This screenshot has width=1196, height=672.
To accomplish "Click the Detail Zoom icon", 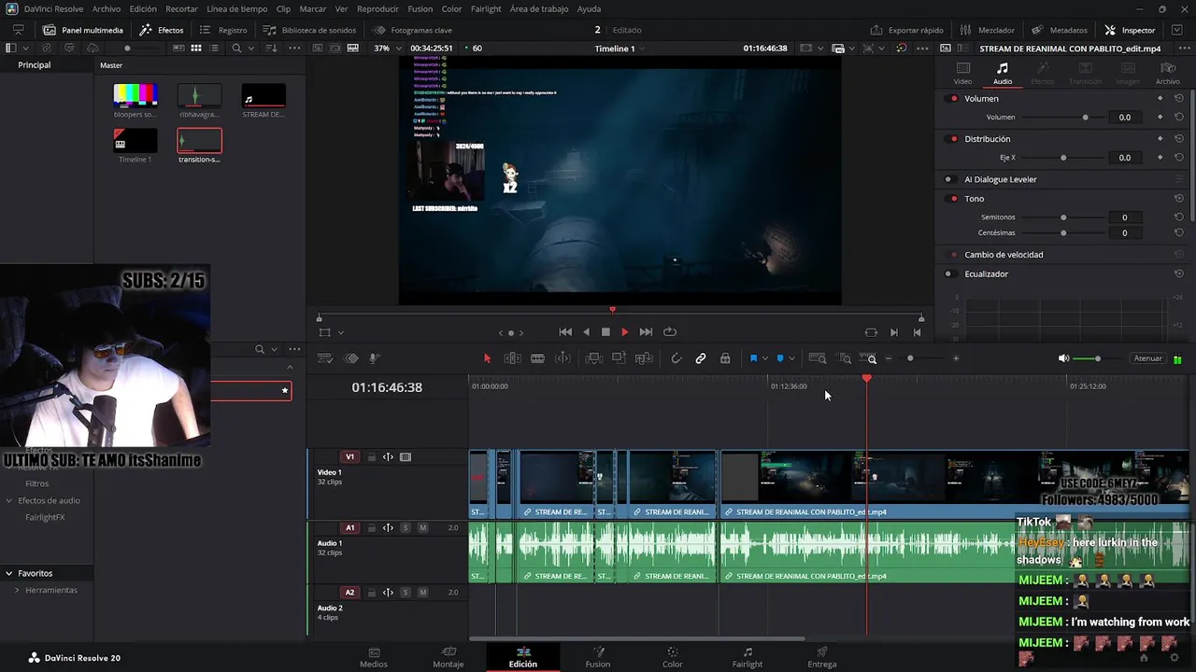I will (x=844, y=358).
